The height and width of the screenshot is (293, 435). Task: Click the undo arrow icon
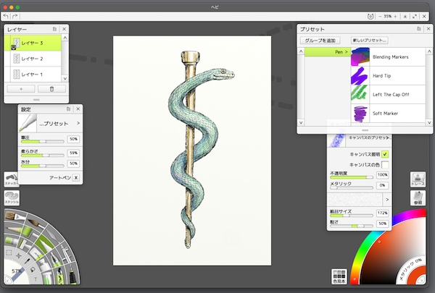[x=7, y=16]
